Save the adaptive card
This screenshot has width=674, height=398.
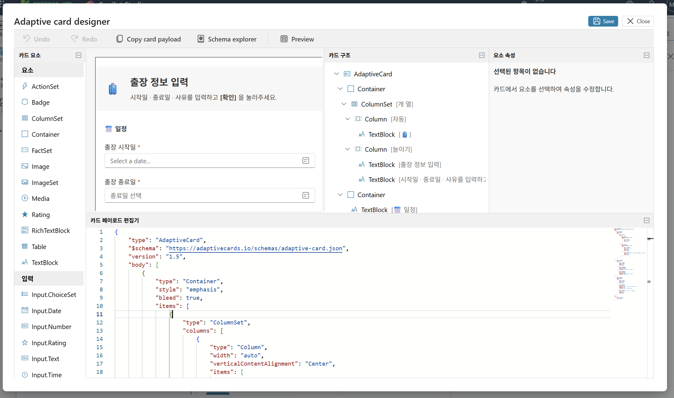pos(603,21)
